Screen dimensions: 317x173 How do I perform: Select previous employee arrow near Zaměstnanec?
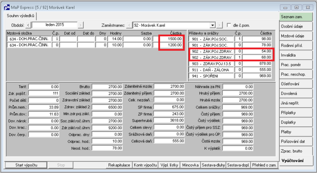click(129, 25)
